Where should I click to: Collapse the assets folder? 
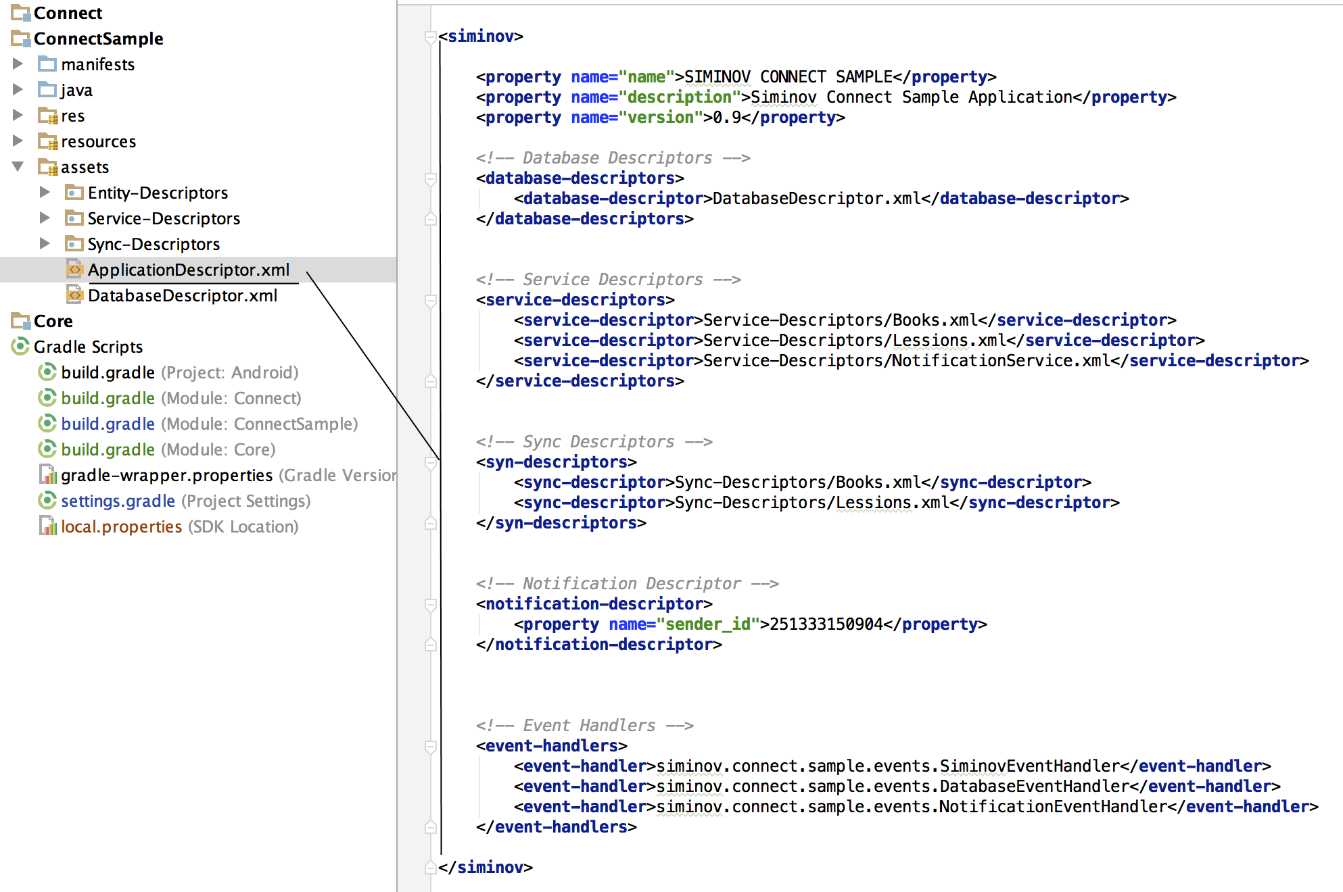(x=18, y=167)
